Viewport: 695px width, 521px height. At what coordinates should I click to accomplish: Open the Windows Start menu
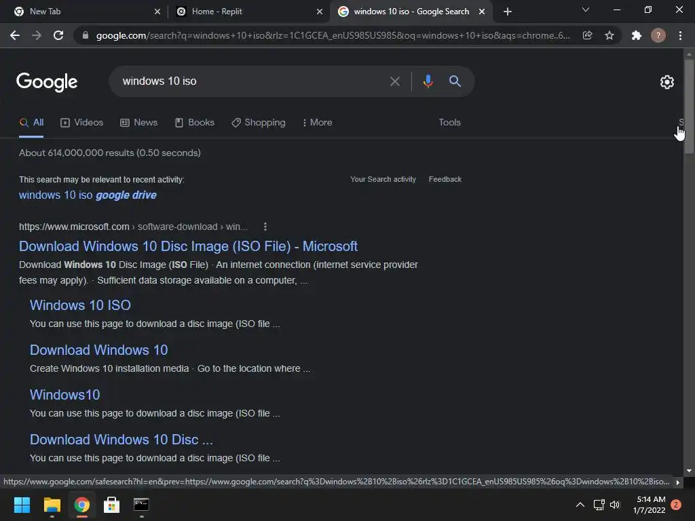pyautogui.click(x=22, y=505)
